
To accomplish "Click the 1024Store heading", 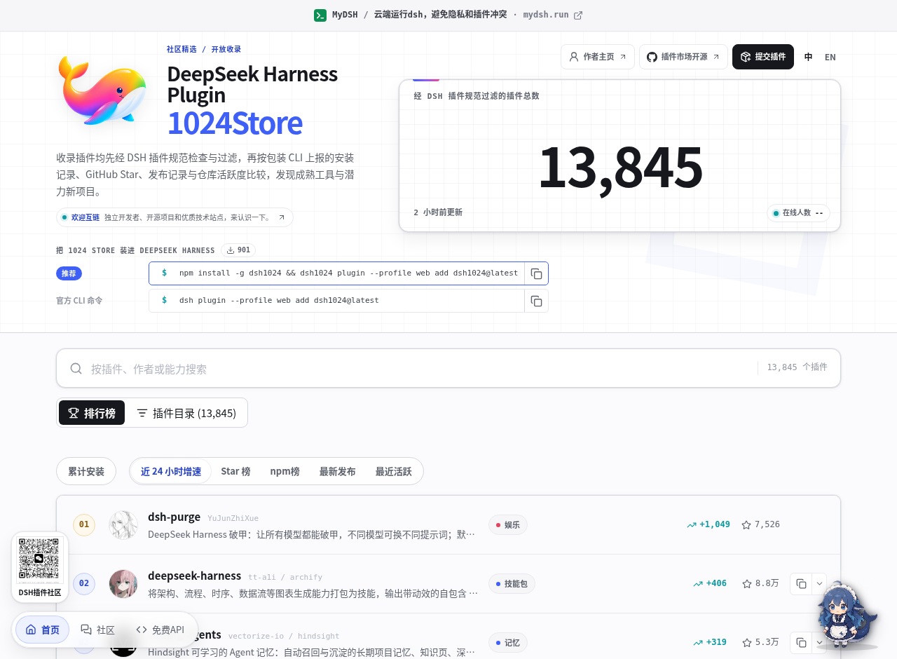I will coord(235,123).
